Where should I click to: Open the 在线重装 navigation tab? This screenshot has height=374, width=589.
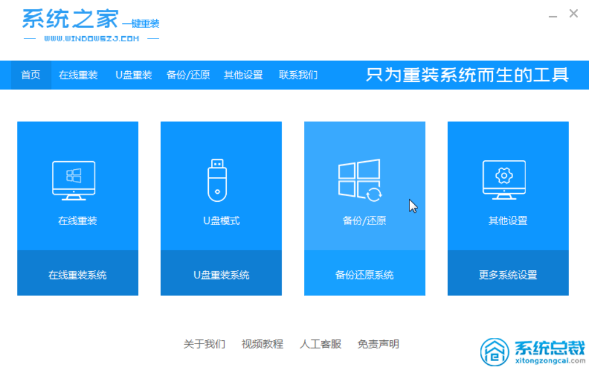[x=78, y=75]
